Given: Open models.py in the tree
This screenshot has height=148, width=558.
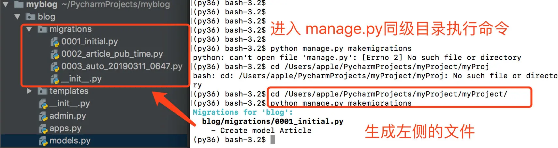Looking at the screenshot, I should pos(70,141).
